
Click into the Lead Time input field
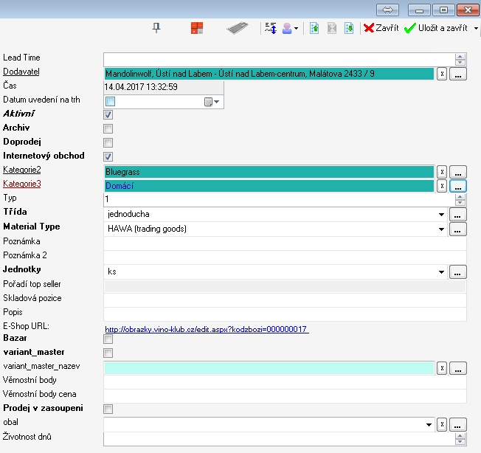[279, 60]
